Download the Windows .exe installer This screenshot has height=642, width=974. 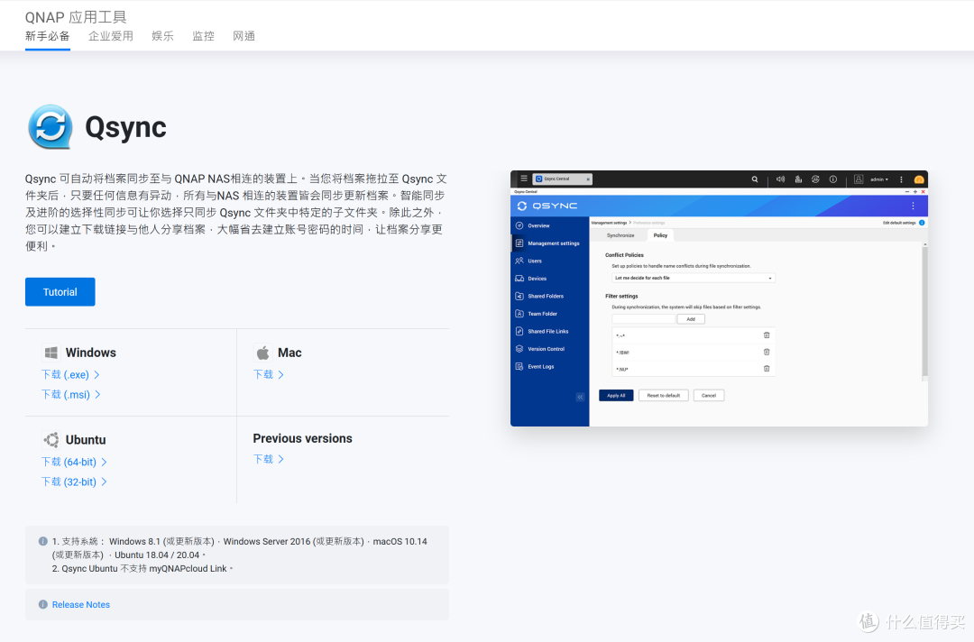70,374
